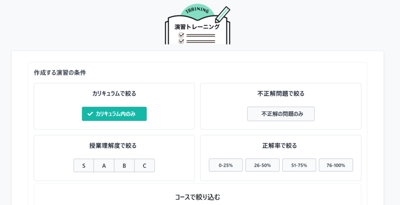
Task: Select understanding level A
Action: (x=104, y=165)
